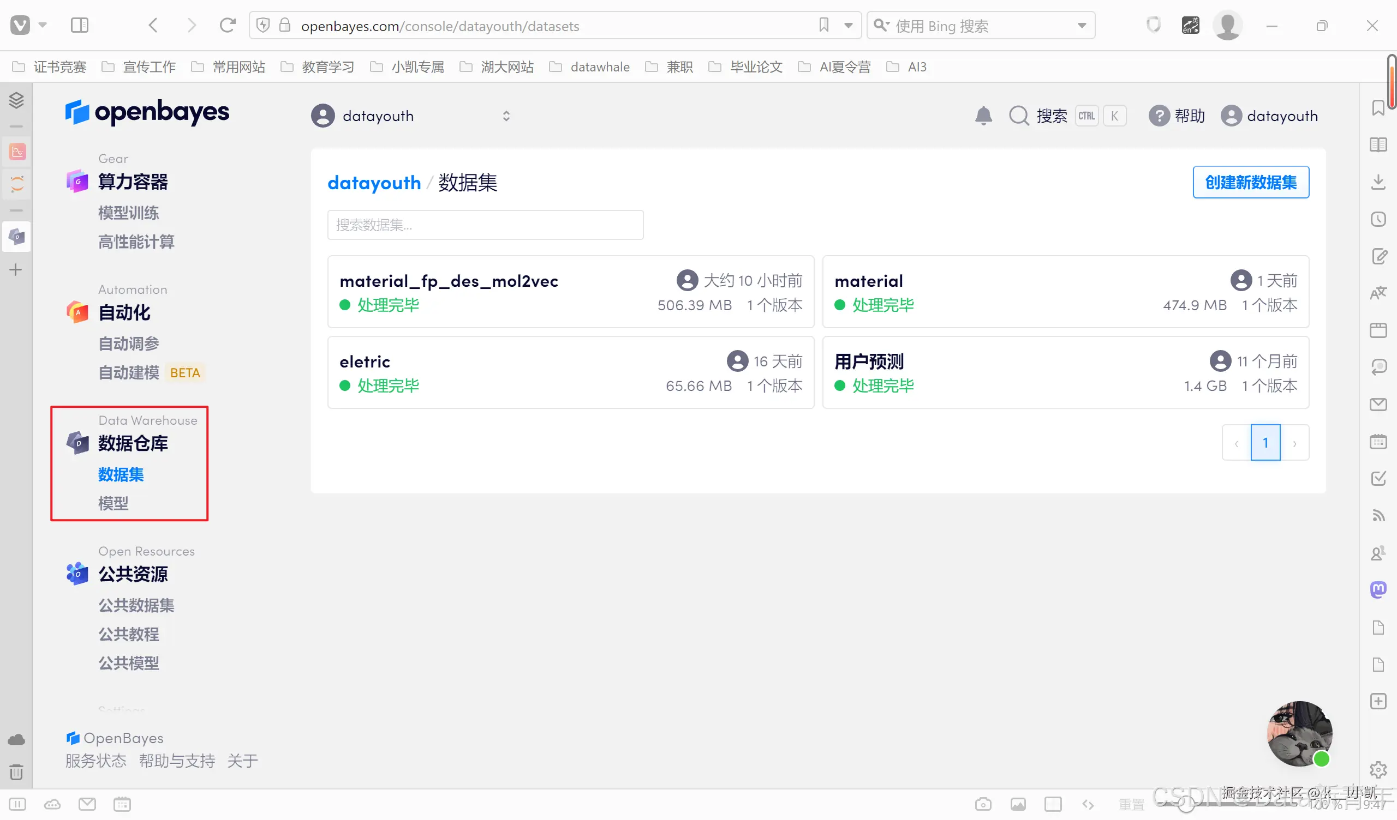
Task: Click the 搜索数据集 search input field
Action: pyautogui.click(x=485, y=225)
